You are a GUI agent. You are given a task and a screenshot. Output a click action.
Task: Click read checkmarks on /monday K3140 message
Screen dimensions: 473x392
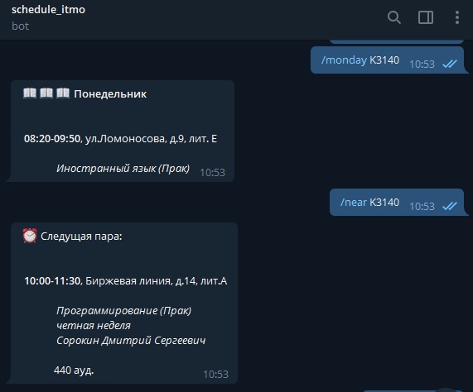coord(450,64)
